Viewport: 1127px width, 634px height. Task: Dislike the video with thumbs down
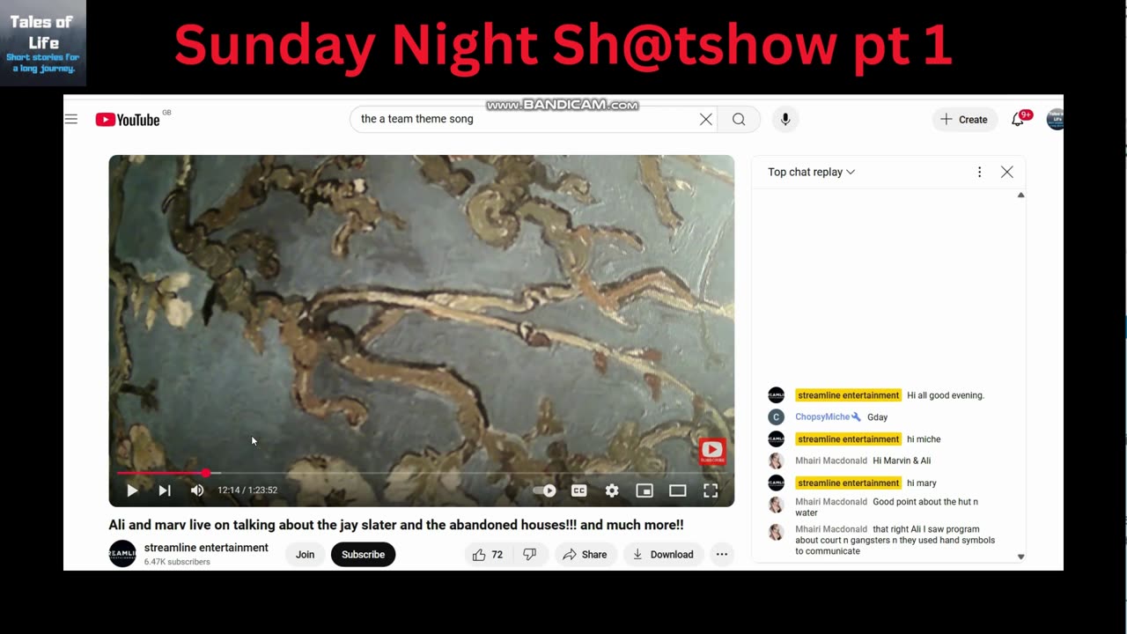[529, 554]
